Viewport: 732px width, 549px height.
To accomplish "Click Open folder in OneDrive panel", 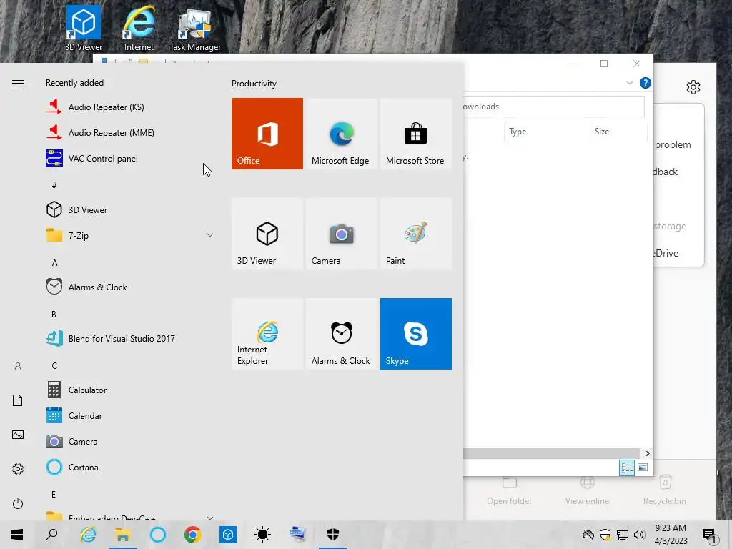I will (509, 490).
